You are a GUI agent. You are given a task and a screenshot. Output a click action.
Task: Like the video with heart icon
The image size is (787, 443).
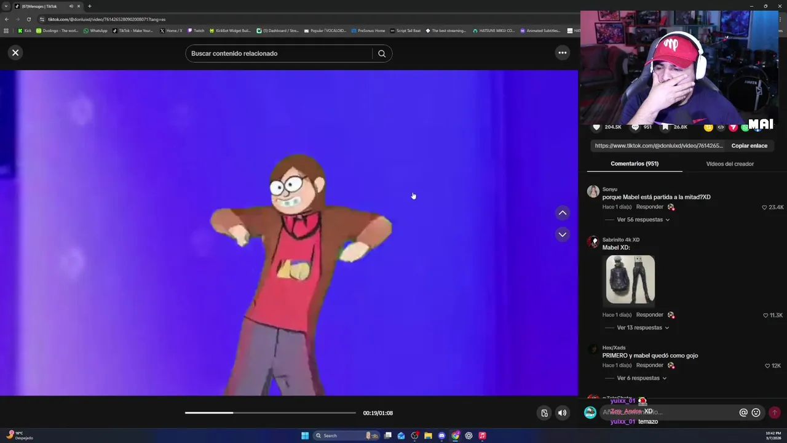pos(596,127)
